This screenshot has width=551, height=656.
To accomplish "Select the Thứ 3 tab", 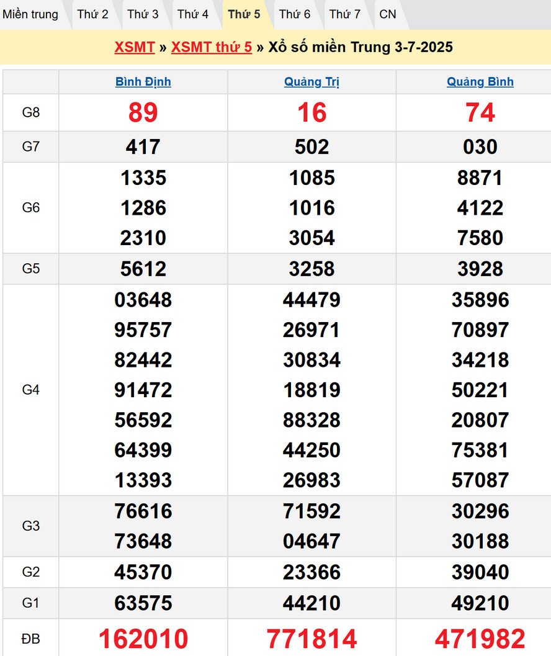I will [143, 14].
